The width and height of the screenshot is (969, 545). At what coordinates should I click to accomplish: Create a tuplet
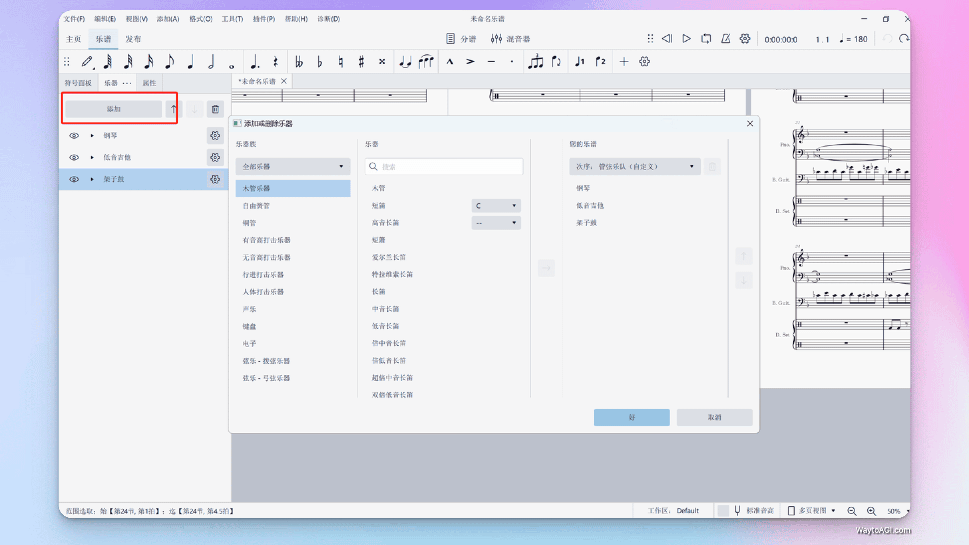point(536,62)
